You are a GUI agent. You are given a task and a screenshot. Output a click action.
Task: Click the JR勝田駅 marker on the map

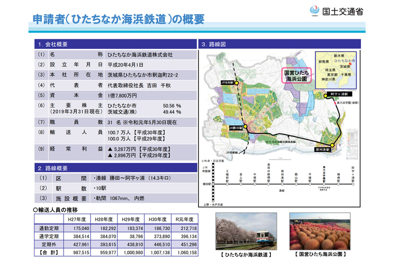pyautogui.click(x=245, y=127)
